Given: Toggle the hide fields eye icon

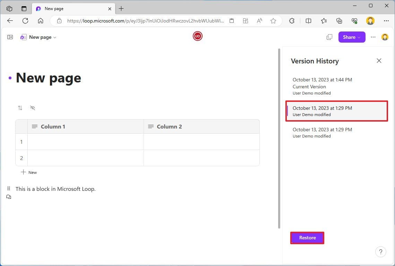Looking at the screenshot, I should pyautogui.click(x=33, y=108).
